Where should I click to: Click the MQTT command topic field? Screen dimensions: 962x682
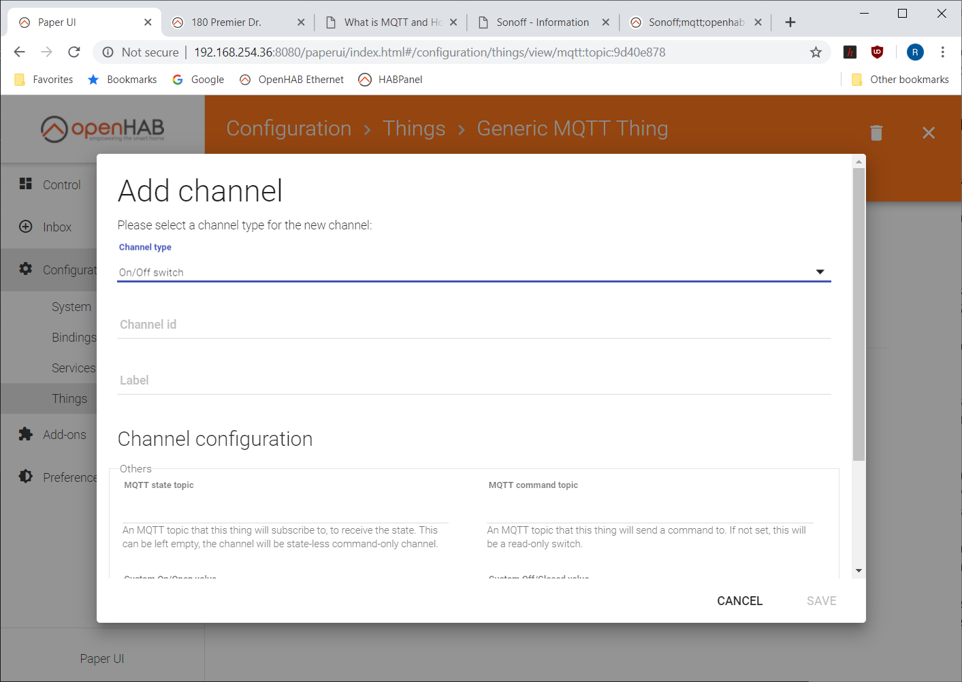click(650, 510)
